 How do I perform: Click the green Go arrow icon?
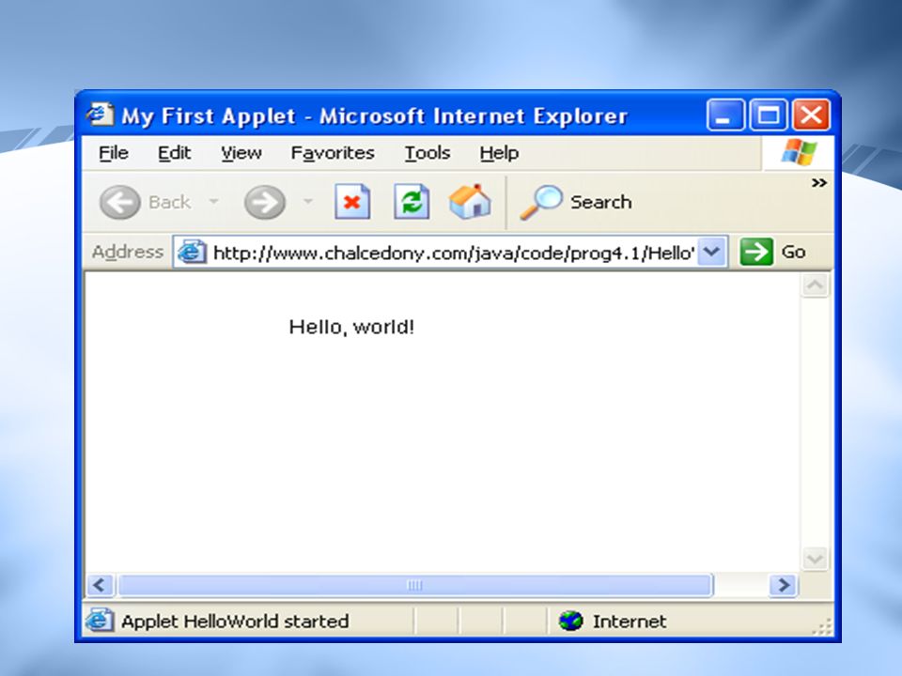click(755, 252)
